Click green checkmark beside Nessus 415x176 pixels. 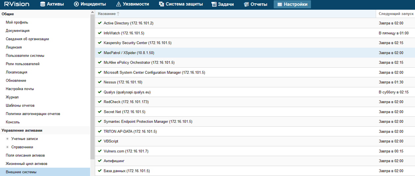coord(100,82)
